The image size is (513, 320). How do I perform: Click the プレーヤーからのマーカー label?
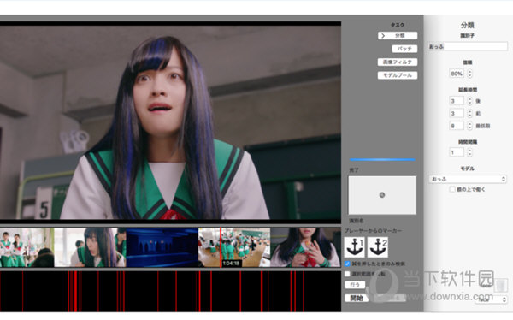tap(374, 231)
